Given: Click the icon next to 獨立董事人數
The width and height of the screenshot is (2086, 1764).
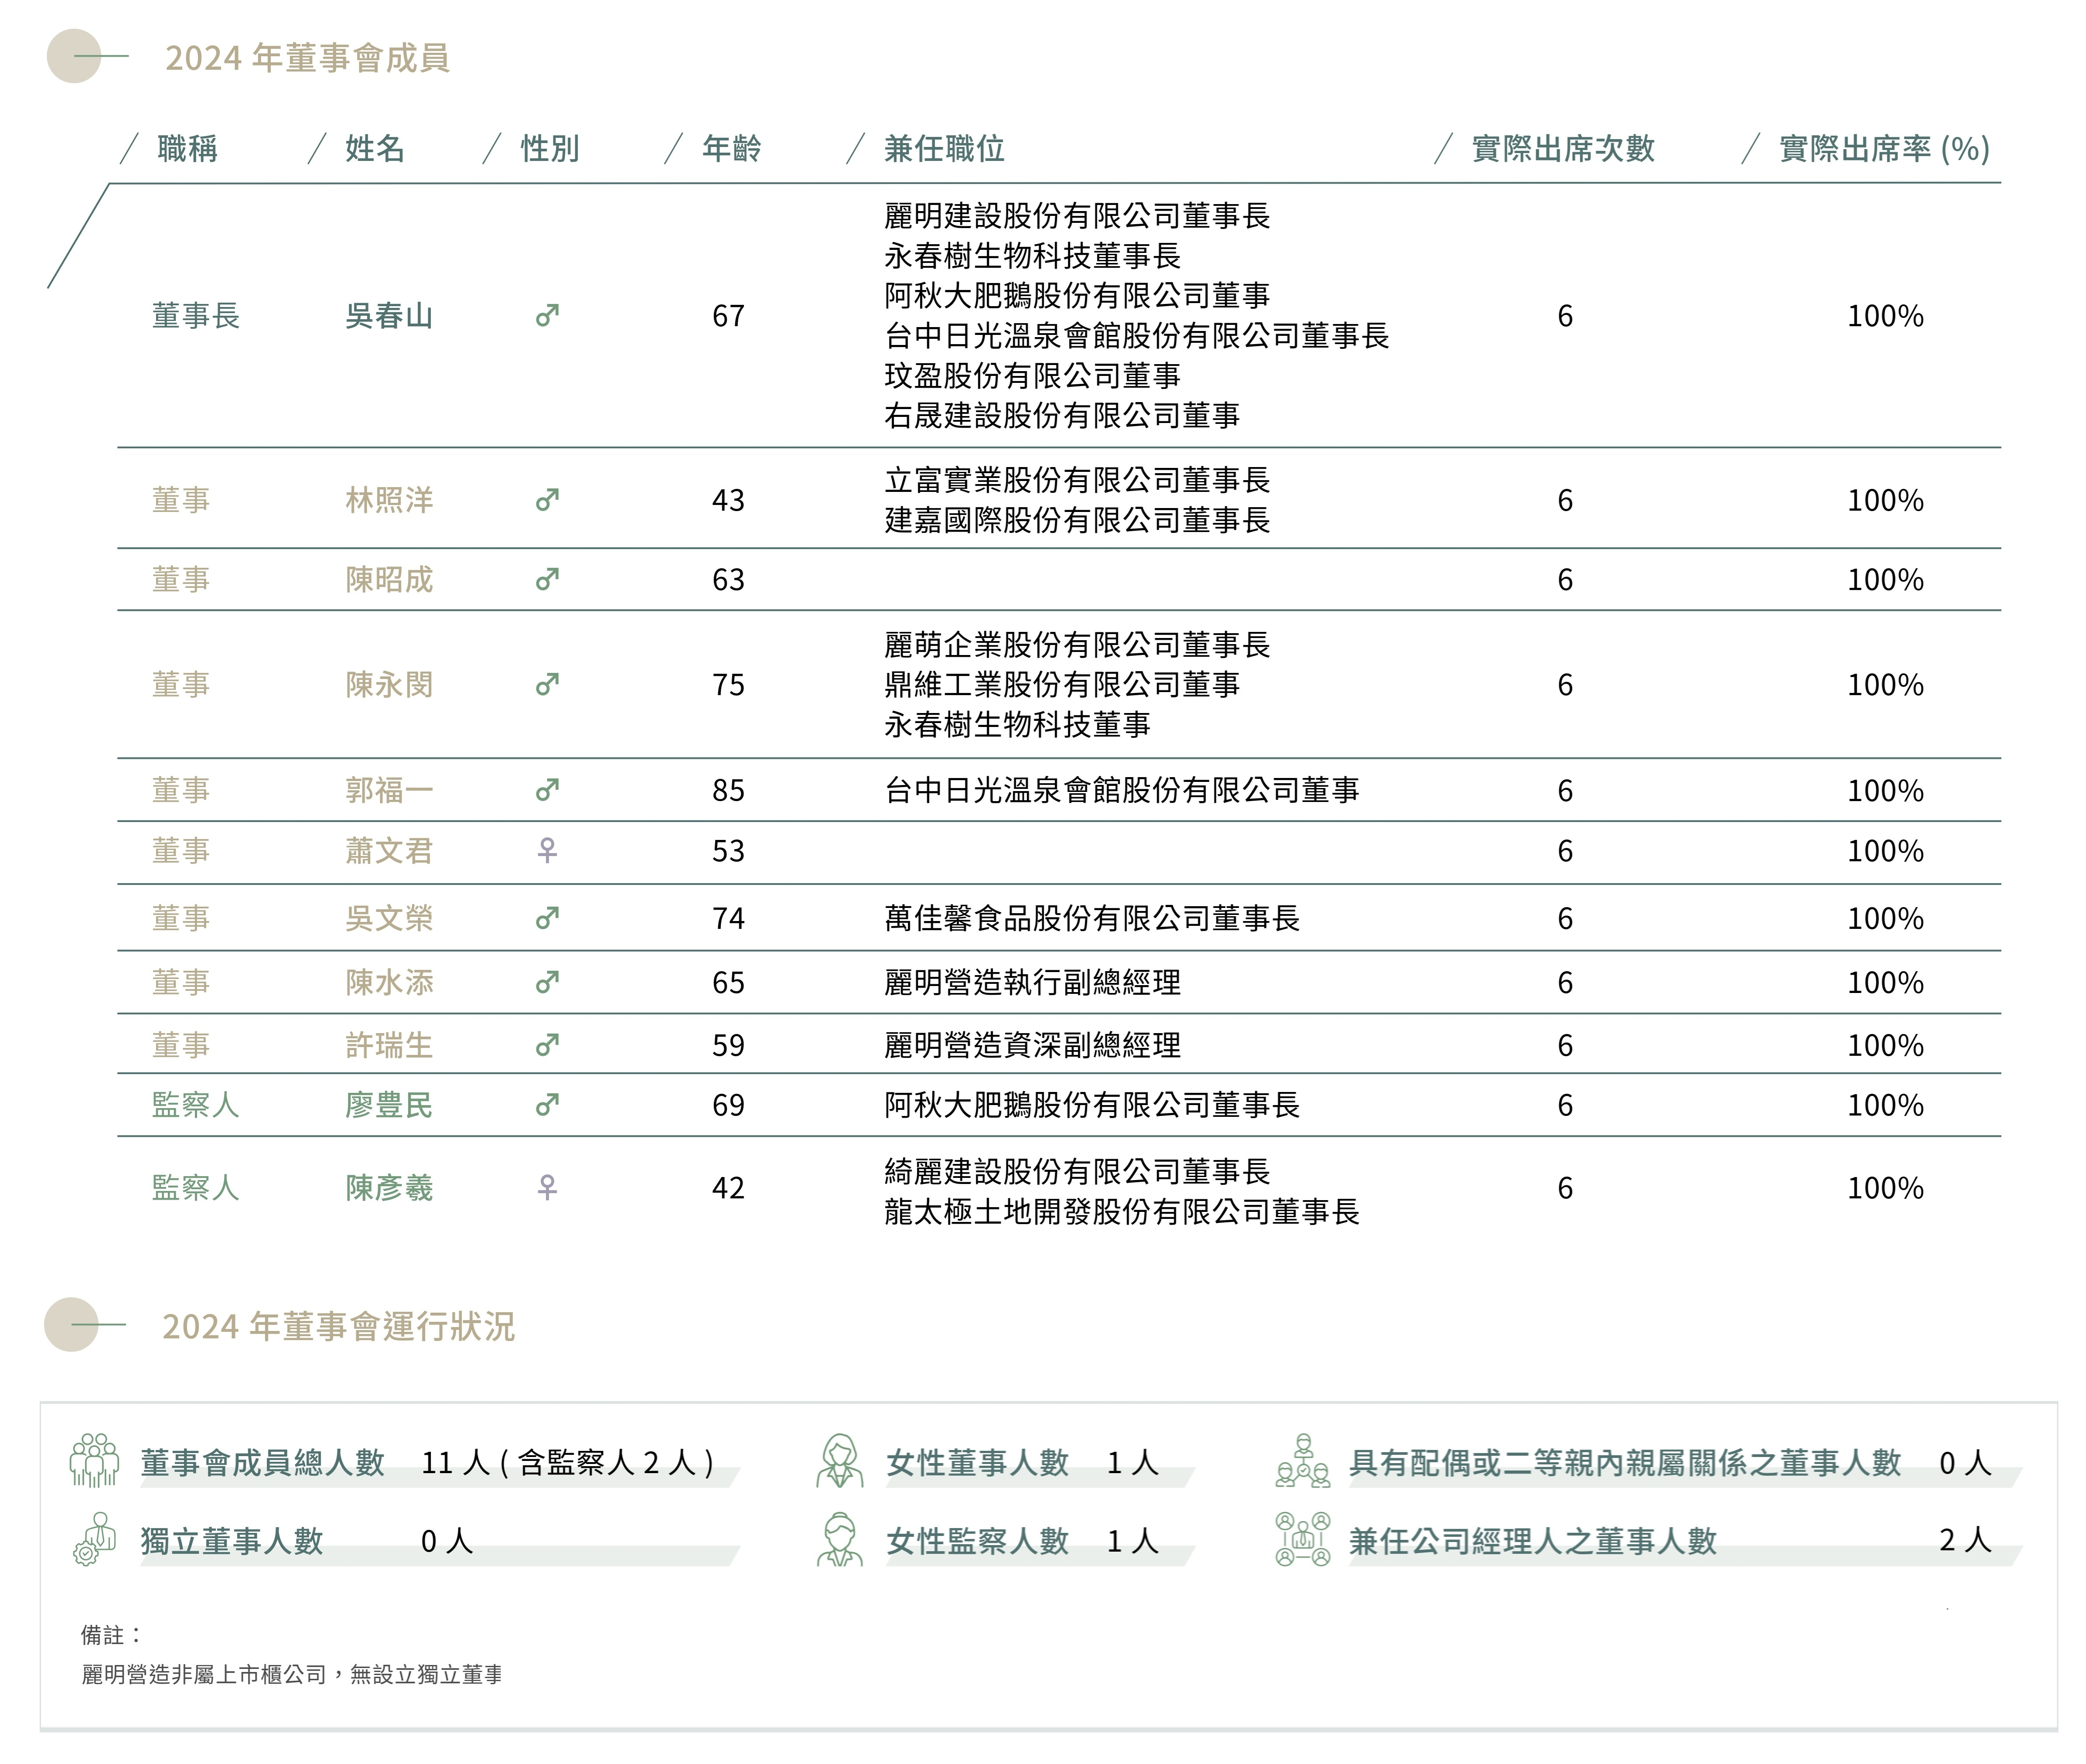Looking at the screenshot, I should pyautogui.click(x=94, y=1539).
